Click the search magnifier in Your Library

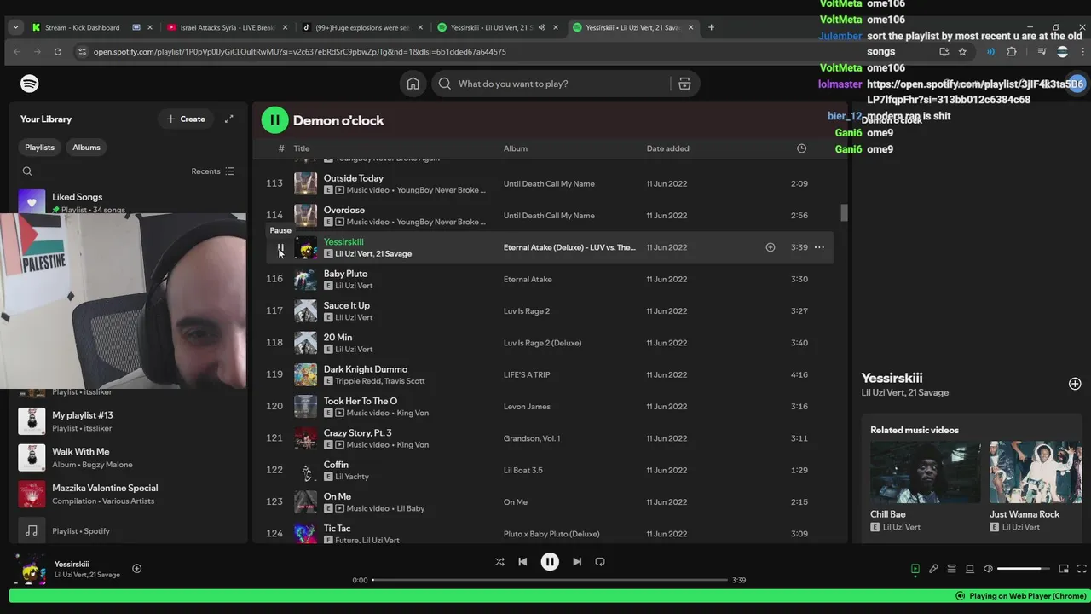tap(27, 171)
